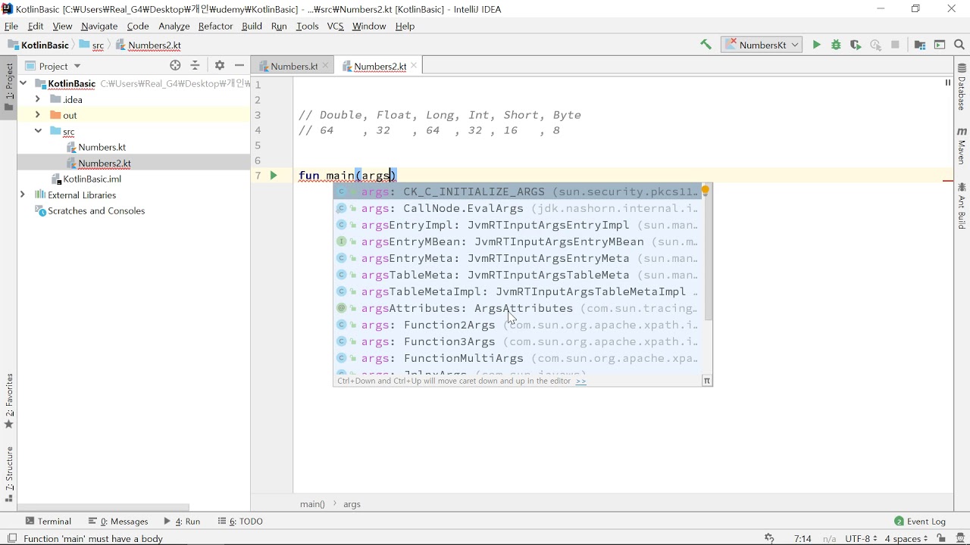Toggle tool window bars icon bottom-left

tap(12, 538)
